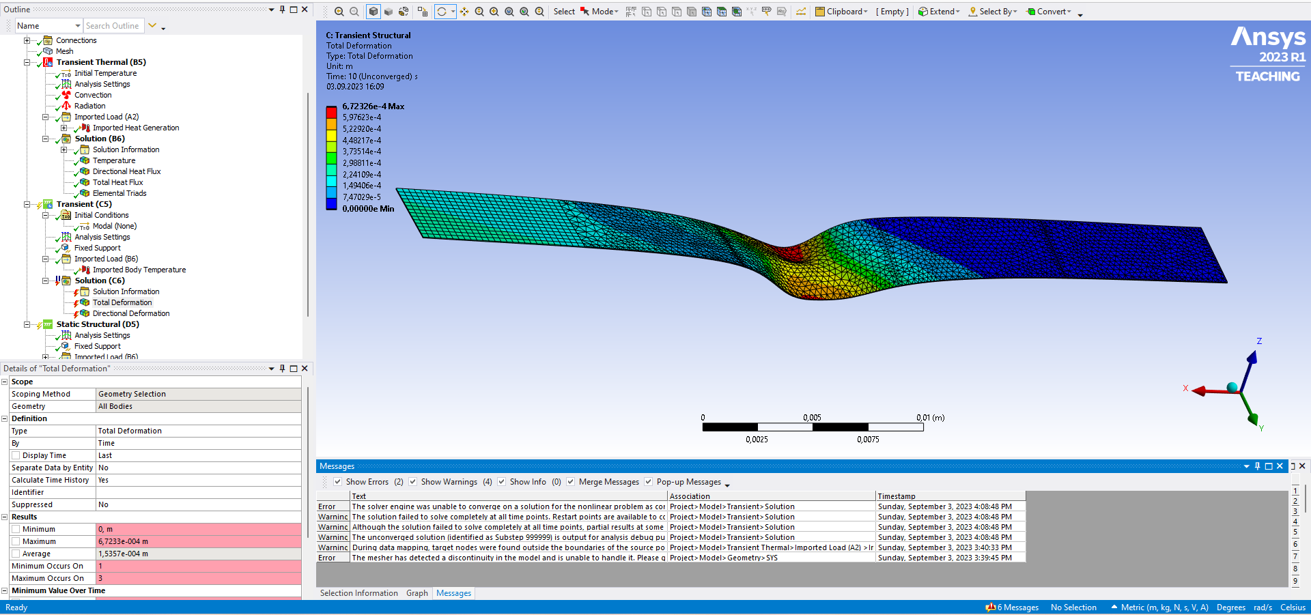Click the Metric units status bar button
The image size is (1311, 615).
(1160, 607)
